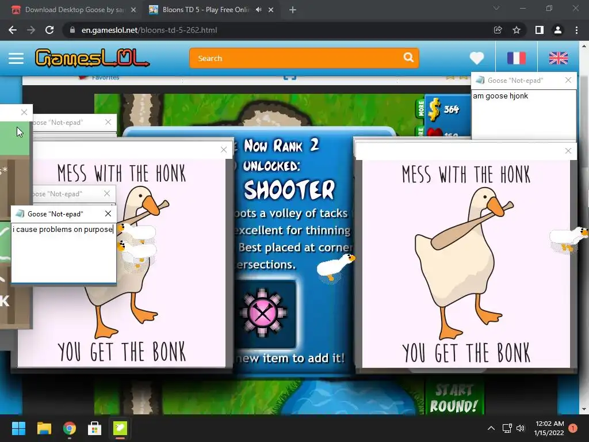The width and height of the screenshot is (589, 442).
Task: Open the network status tray icon
Action: tap(507, 428)
